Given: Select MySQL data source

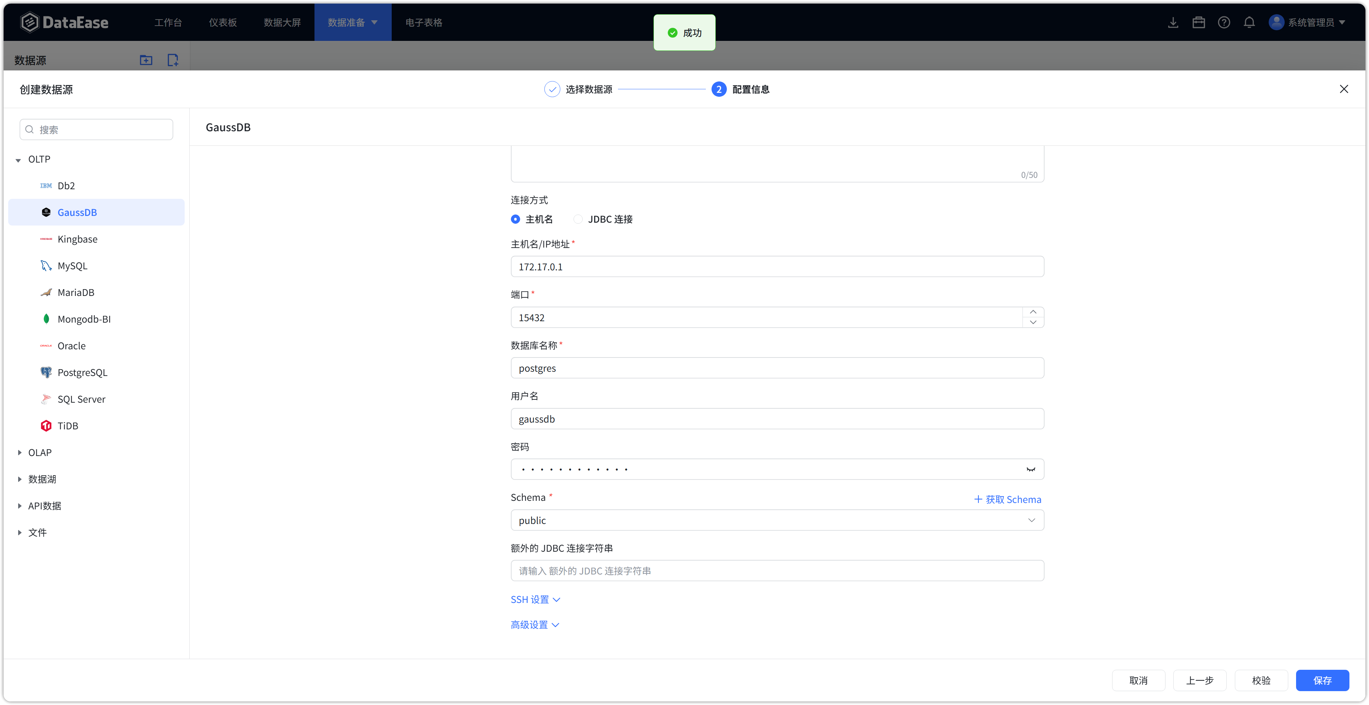Looking at the screenshot, I should tap(96, 266).
